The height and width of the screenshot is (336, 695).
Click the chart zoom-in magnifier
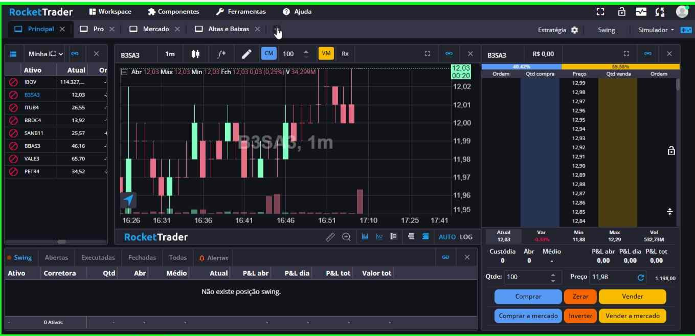click(346, 237)
